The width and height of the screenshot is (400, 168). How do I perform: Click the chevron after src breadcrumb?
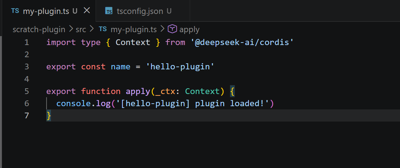point(92,30)
